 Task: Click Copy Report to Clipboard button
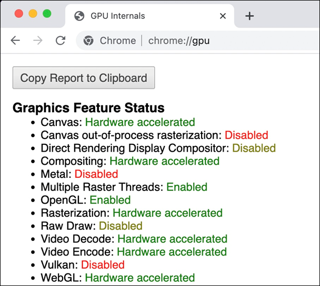pyautogui.click(x=84, y=78)
